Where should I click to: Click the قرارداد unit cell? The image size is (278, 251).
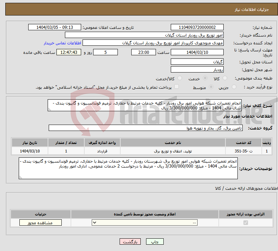click(102, 151)
